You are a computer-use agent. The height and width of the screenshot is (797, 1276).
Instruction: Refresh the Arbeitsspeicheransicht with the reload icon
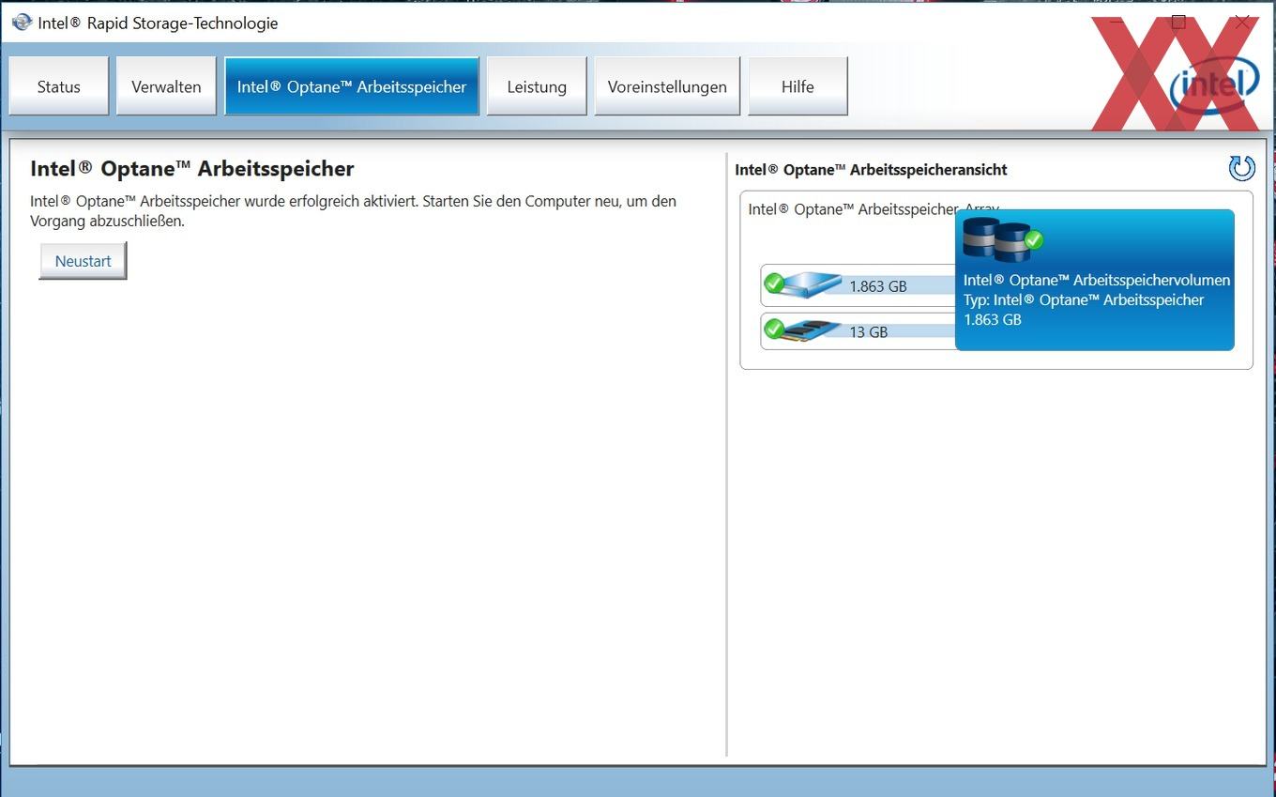pos(1241,168)
